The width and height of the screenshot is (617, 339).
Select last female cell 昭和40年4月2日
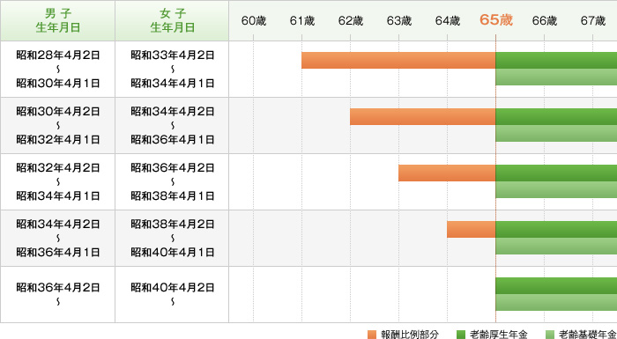click(172, 294)
